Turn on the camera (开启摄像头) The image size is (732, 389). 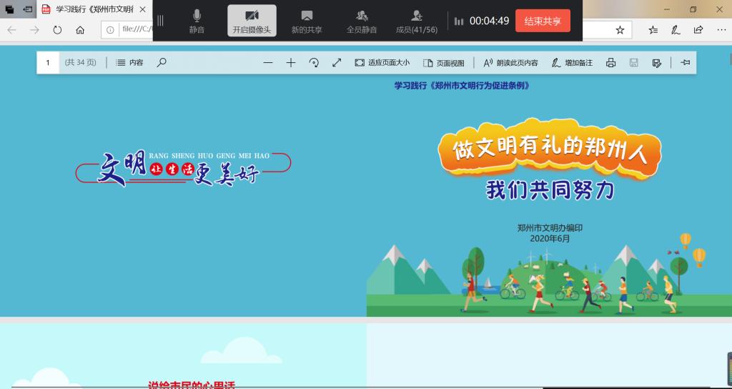pyautogui.click(x=252, y=21)
